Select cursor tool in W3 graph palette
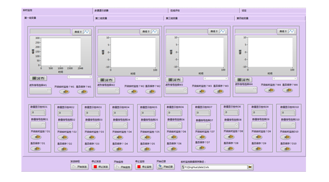 [x=170, y=80]
